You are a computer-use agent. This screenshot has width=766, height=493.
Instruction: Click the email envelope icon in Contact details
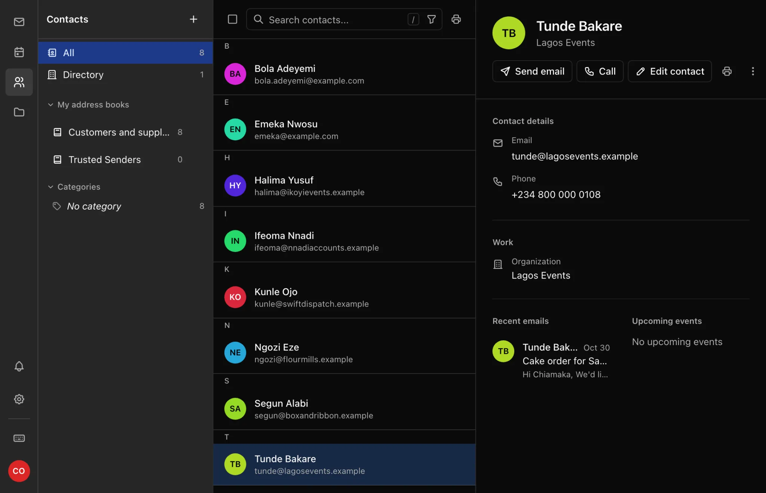[x=498, y=143]
